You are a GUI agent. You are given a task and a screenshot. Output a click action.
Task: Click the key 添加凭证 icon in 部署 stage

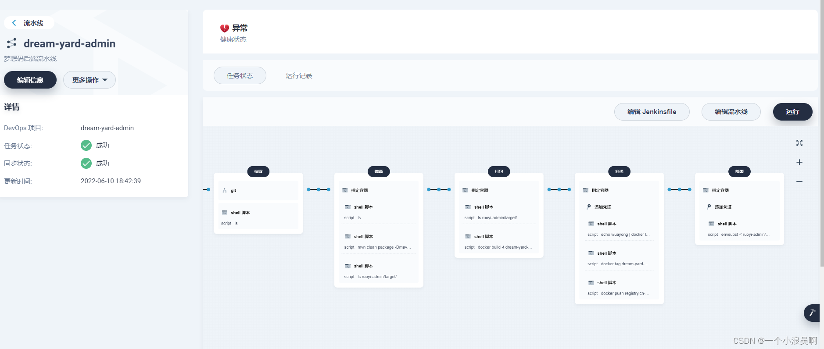pos(709,207)
